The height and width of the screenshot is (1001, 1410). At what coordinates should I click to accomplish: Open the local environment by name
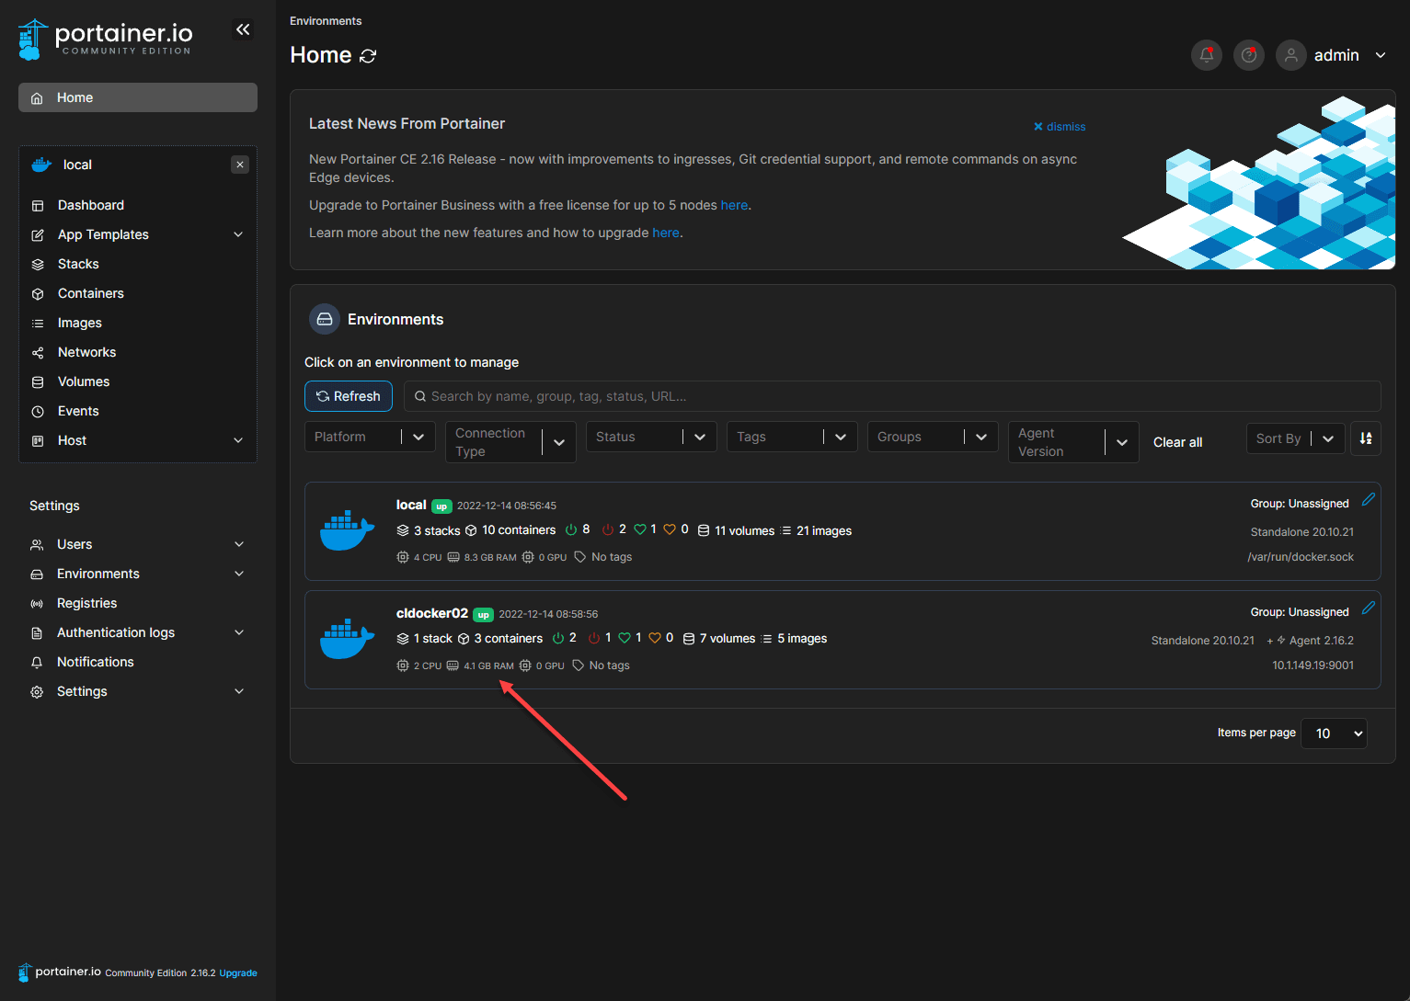(411, 505)
